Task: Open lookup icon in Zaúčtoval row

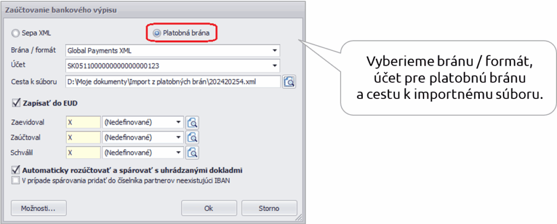Action: 191,137
